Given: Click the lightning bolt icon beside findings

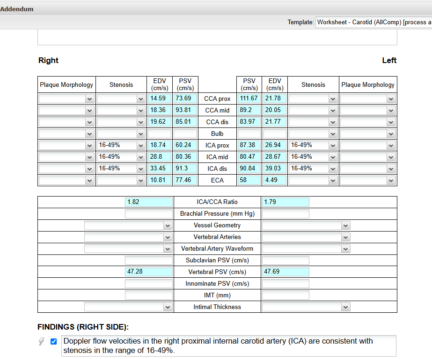Looking at the screenshot, I should [x=42, y=342].
